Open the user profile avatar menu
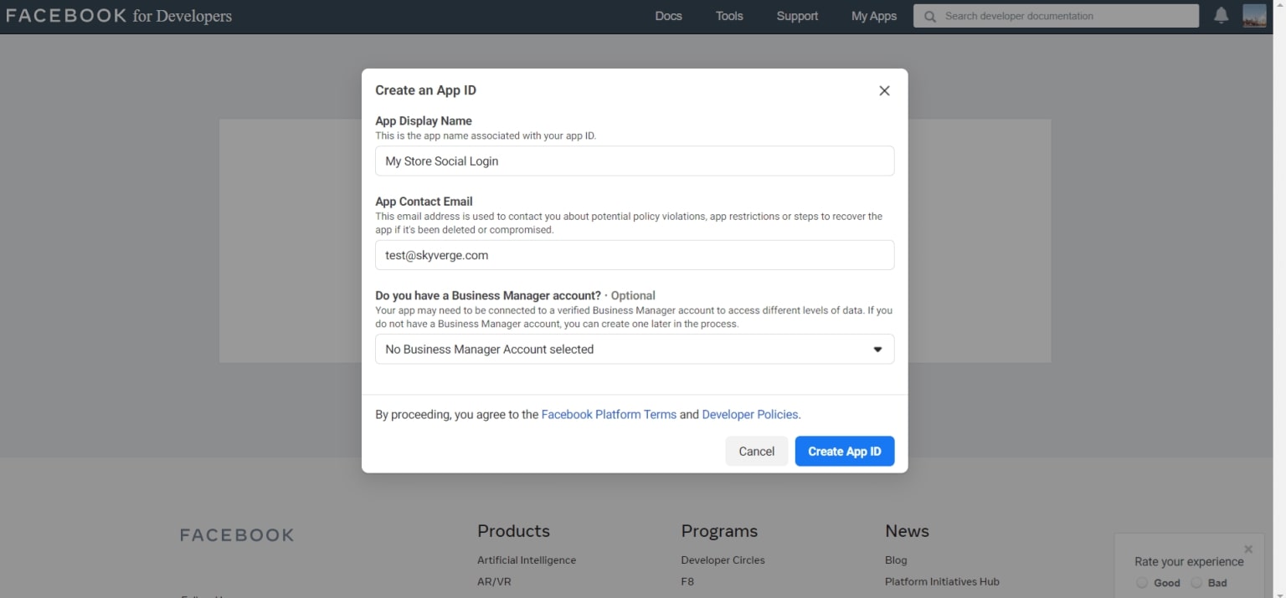This screenshot has height=598, width=1286. point(1254,16)
